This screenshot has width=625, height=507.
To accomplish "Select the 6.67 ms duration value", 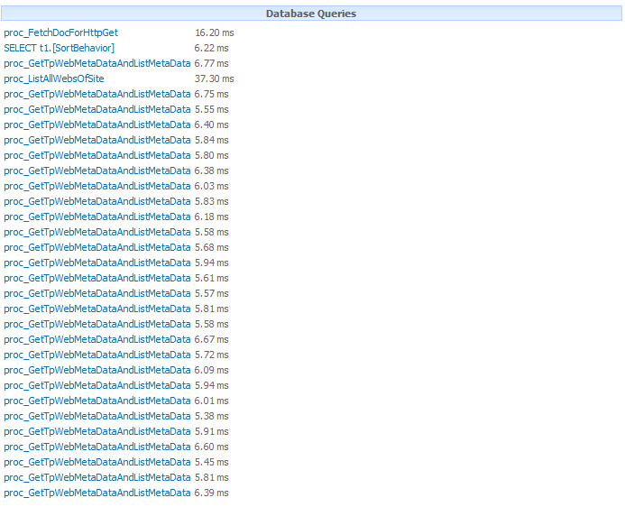I will (x=212, y=339).
